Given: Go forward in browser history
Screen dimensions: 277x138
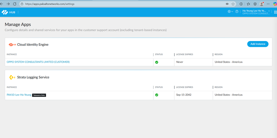Looking at the screenshot, I should click(x=8, y=4).
